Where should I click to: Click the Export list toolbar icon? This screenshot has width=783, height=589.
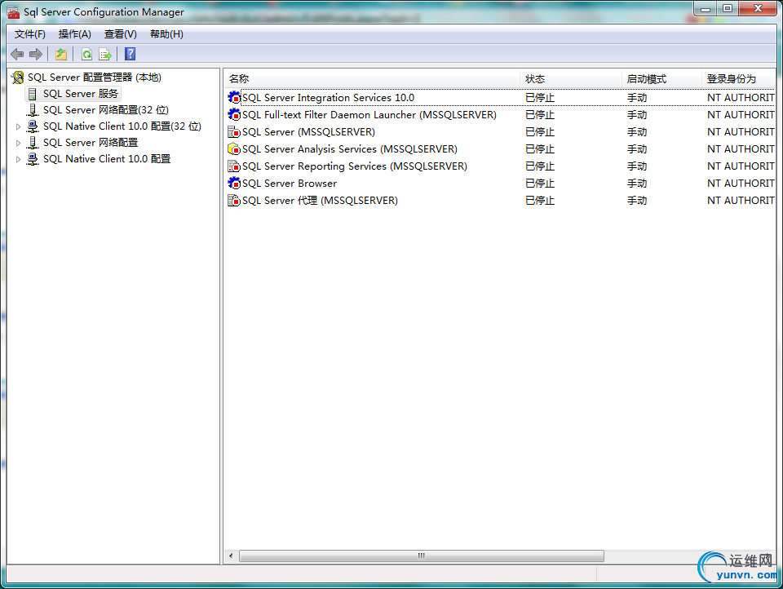click(x=105, y=54)
